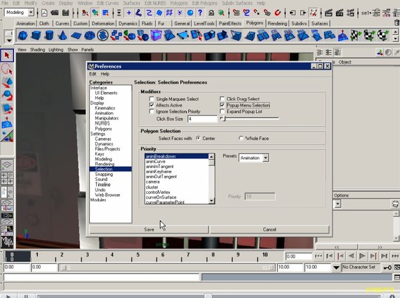Click the Save button in Preferences
This screenshot has height=298, width=400.
149,229
